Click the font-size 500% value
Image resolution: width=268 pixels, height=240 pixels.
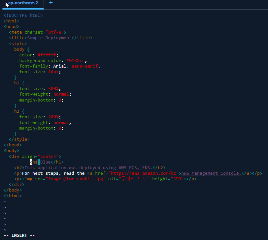tap(53, 88)
